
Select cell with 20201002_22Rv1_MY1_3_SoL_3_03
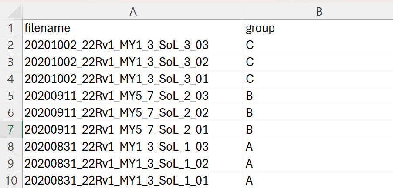pos(133,45)
